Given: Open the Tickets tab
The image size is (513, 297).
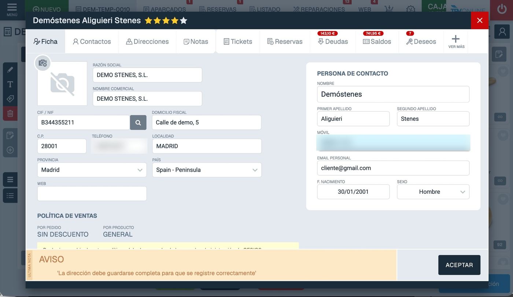Looking at the screenshot, I should coord(238,41).
